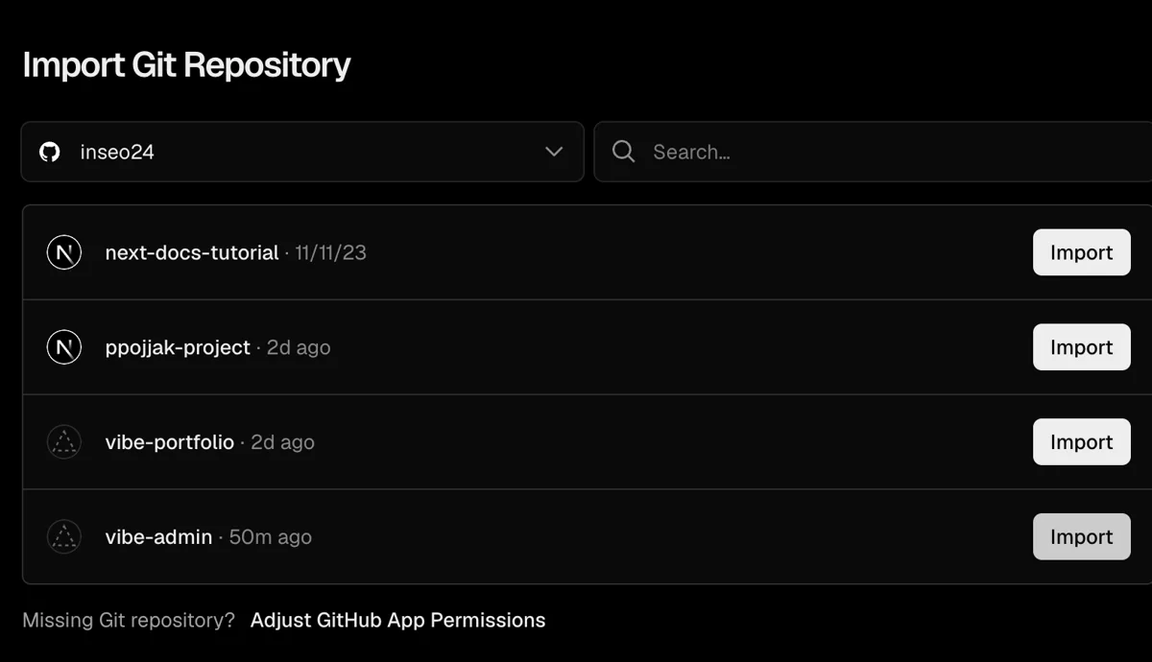Select the vibe-admin repository name
The image size is (1152, 662).
[158, 536]
